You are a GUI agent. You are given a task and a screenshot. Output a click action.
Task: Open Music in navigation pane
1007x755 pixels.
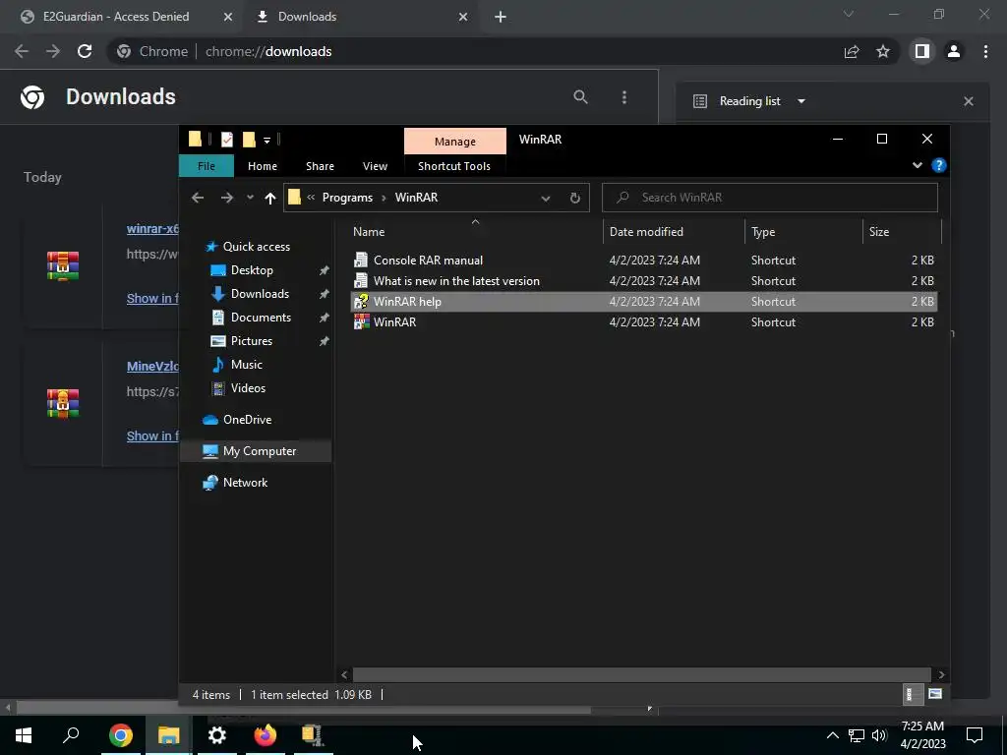click(x=246, y=364)
